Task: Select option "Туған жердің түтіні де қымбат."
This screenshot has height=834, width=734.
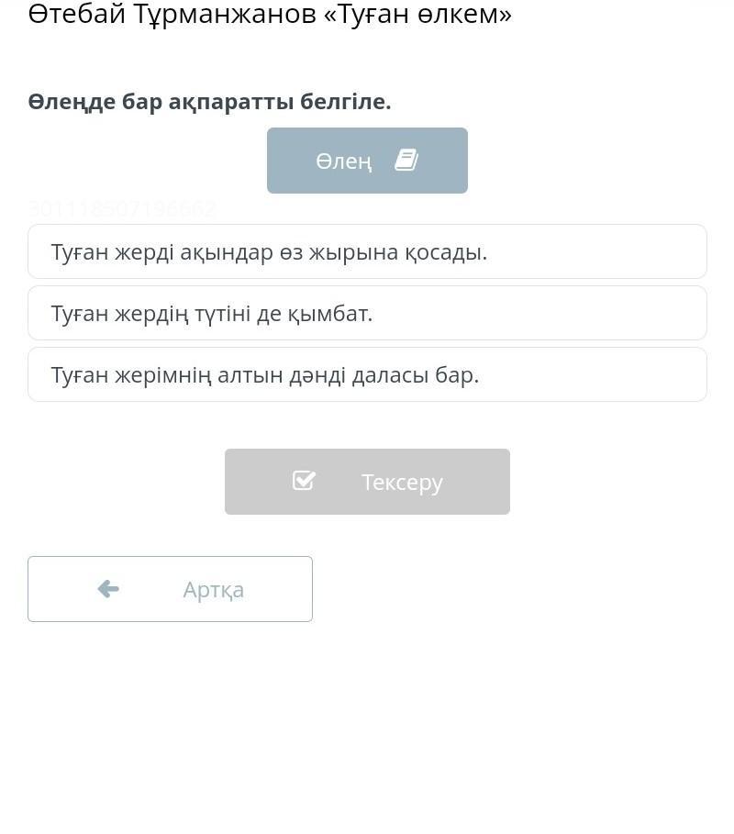Action: [x=367, y=313]
